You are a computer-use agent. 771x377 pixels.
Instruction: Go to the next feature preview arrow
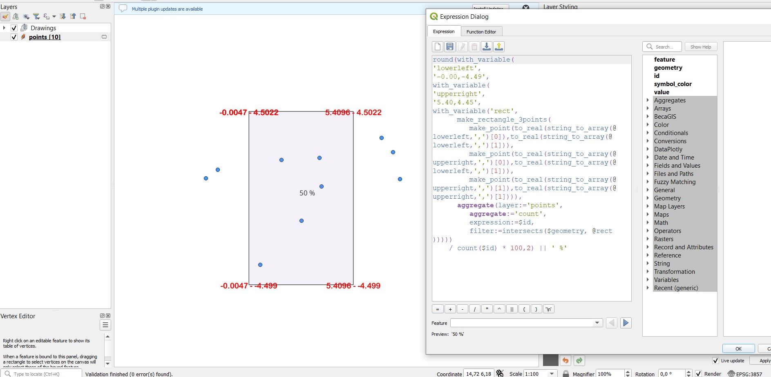pos(626,323)
